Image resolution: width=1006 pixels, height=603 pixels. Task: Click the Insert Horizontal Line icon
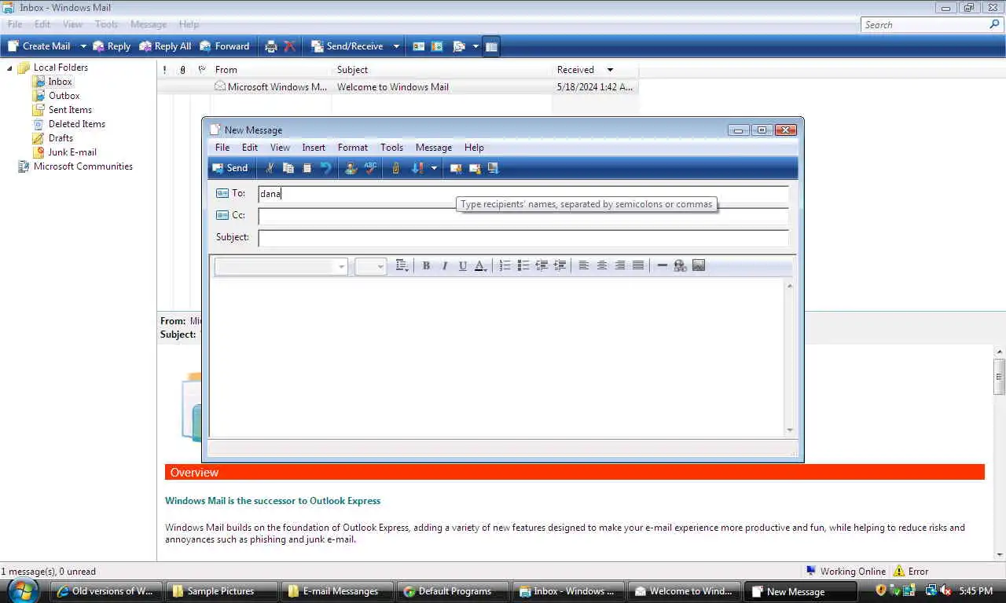[662, 266]
